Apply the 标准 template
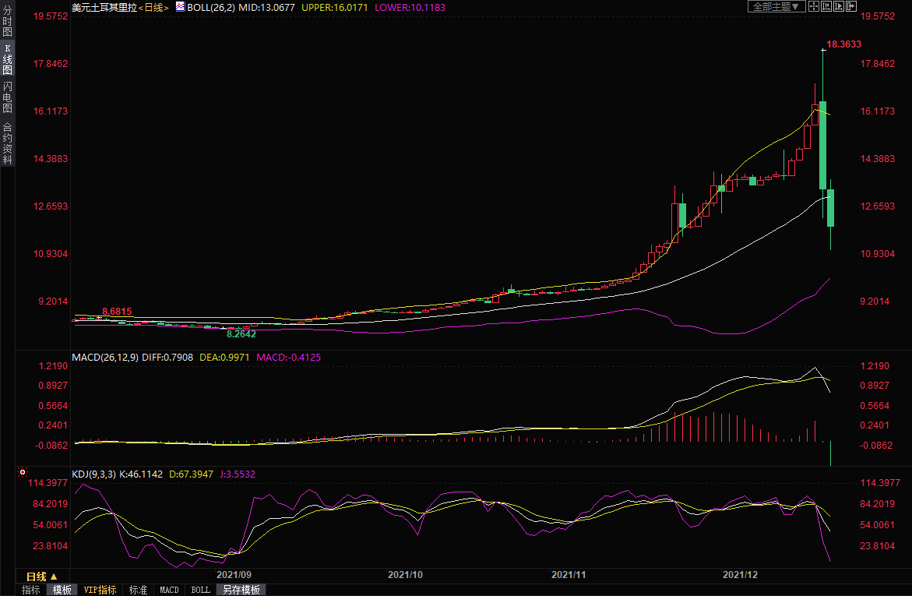This screenshot has height=596, width=912. coord(138,590)
